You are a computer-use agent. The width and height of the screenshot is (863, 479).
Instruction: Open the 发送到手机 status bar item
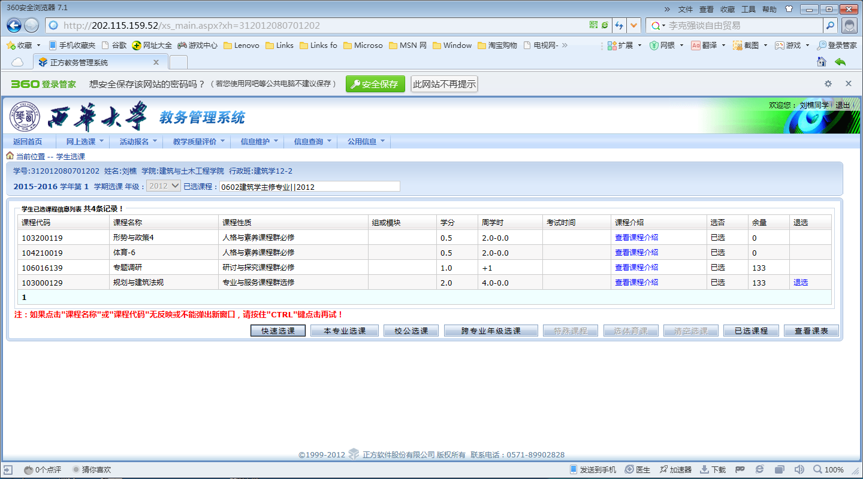pos(592,469)
